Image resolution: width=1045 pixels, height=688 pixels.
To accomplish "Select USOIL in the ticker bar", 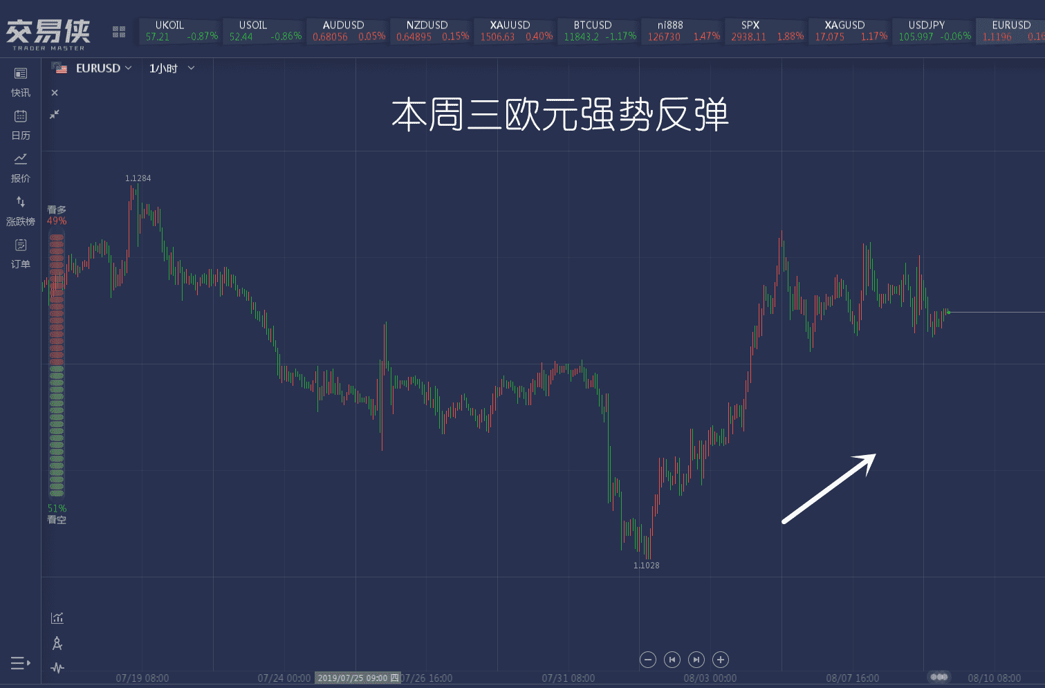I will click(x=265, y=31).
